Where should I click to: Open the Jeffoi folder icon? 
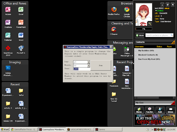pos(21,92)
